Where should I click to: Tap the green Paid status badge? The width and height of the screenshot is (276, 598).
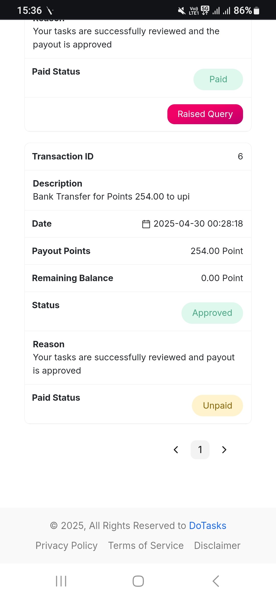pyautogui.click(x=218, y=79)
